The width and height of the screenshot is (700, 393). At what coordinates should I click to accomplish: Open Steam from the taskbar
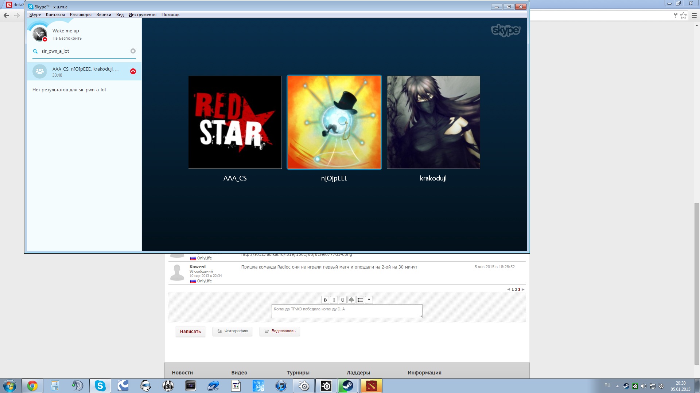pos(348,386)
